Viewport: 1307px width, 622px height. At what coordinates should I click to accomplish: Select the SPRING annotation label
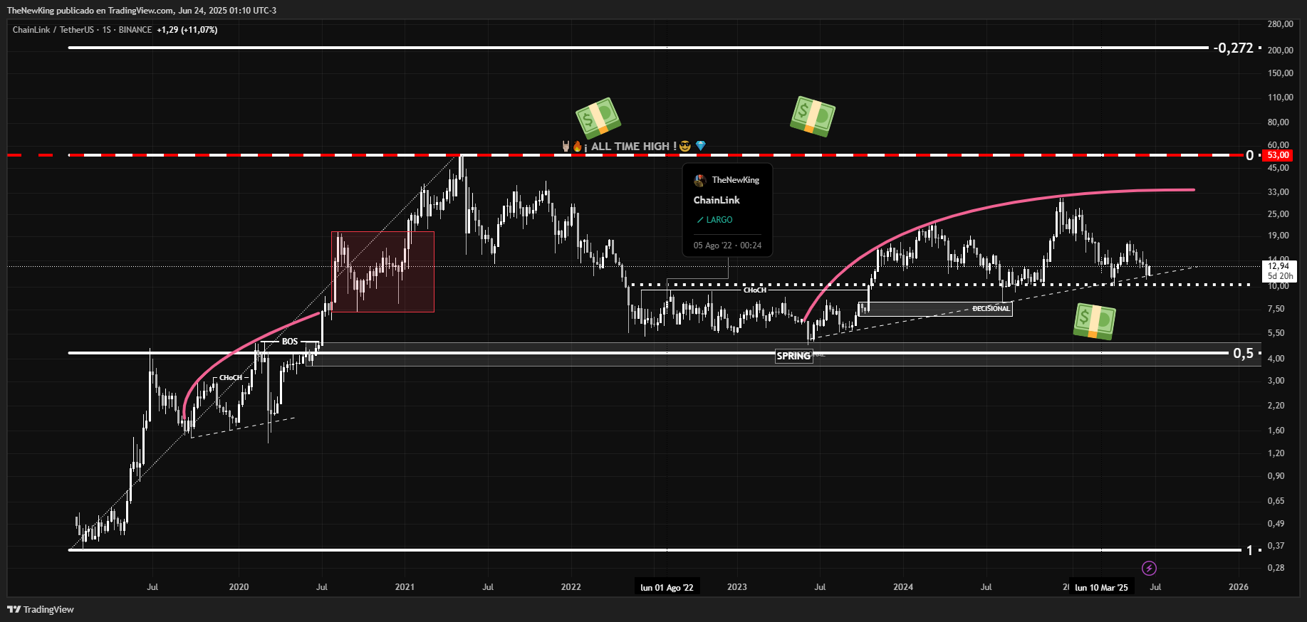pyautogui.click(x=793, y=356)
